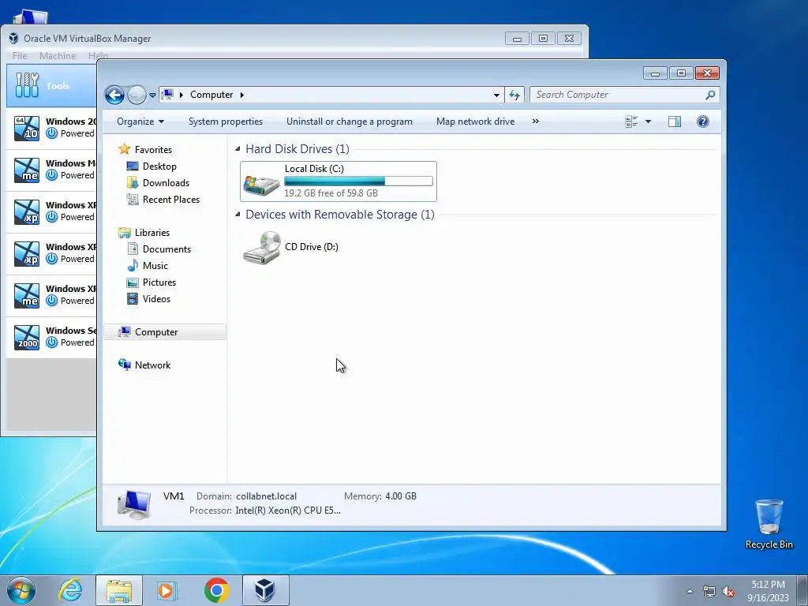
Task: Go back using the Explorer back arrow
Action: tap(114, 95)
